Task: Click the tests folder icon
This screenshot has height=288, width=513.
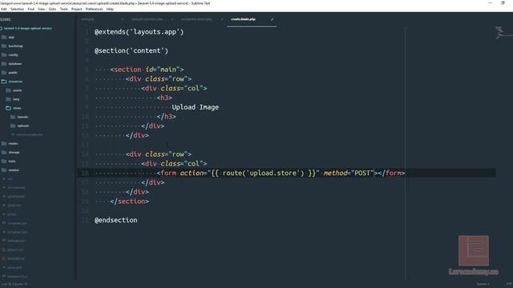Action: (x=4, y=161)
